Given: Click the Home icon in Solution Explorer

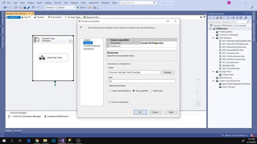Looking at the screenshot, I should coord(217,18).
